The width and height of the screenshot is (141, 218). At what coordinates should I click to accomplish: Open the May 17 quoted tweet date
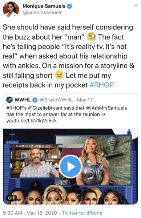pos(85,100)
